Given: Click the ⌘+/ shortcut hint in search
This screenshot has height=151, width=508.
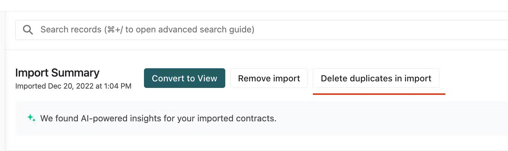Looking at the screenshot, I should 114,30.
